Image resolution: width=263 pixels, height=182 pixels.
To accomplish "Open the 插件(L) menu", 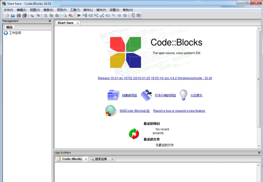I will (88, 10).
